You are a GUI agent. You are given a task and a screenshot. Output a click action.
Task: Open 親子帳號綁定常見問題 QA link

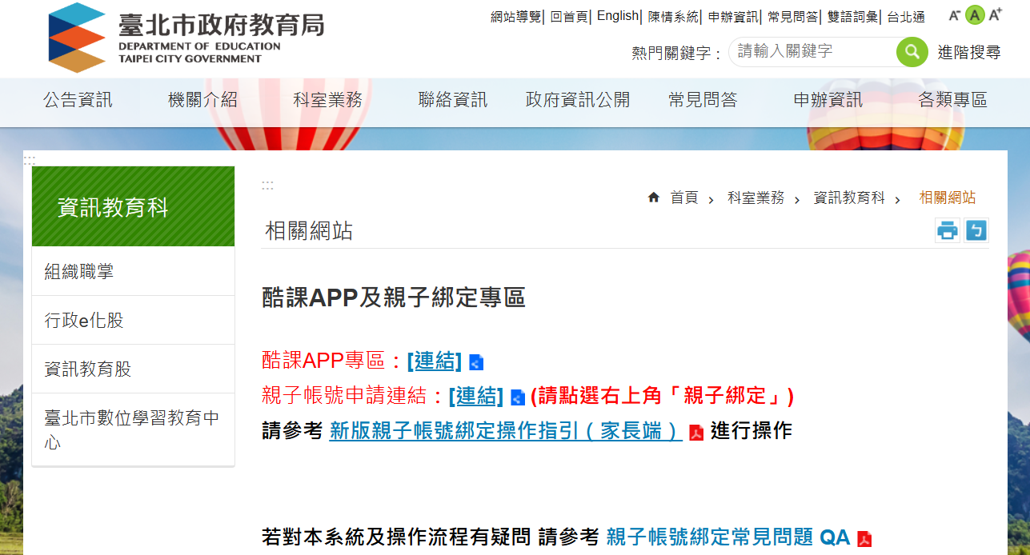coord(727,537)
